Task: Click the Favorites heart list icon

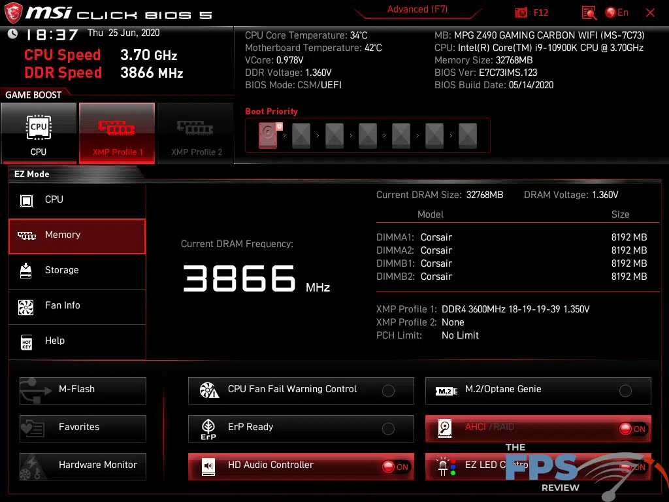Action: pos(33,428)
